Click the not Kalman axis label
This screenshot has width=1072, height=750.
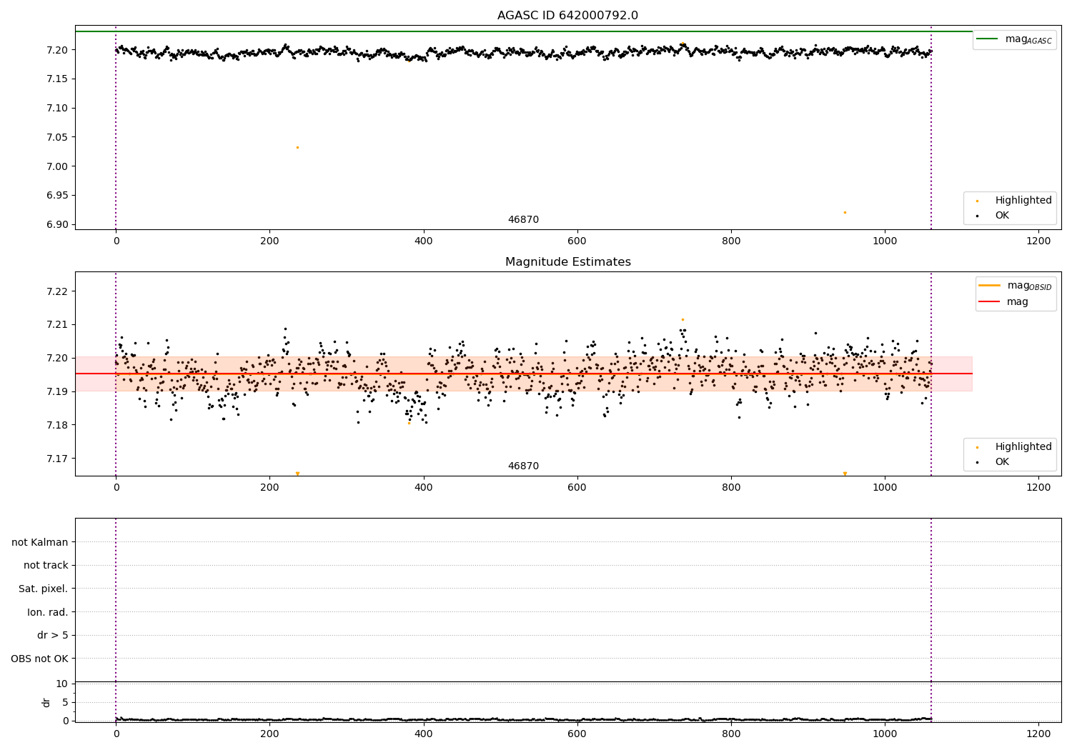[x=40, y=542]
